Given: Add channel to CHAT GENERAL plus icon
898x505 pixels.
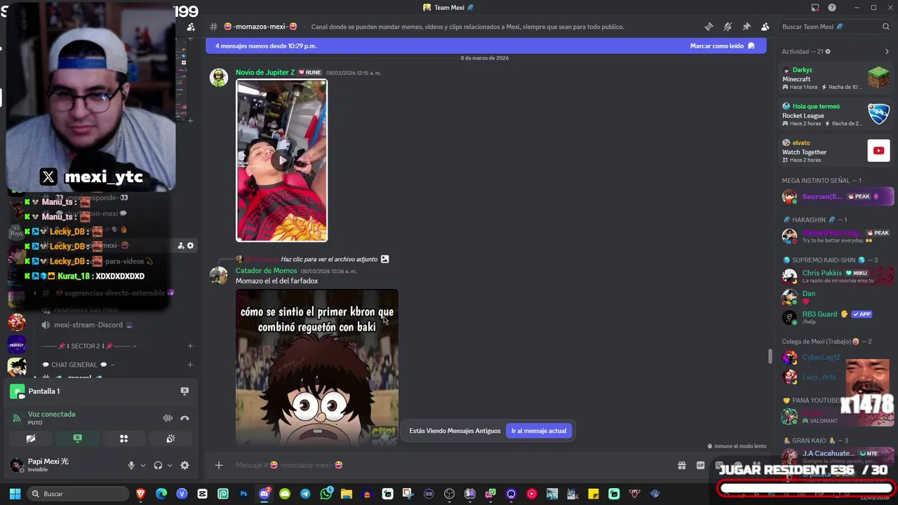Looking at the screenshot, I should (190, 365).
